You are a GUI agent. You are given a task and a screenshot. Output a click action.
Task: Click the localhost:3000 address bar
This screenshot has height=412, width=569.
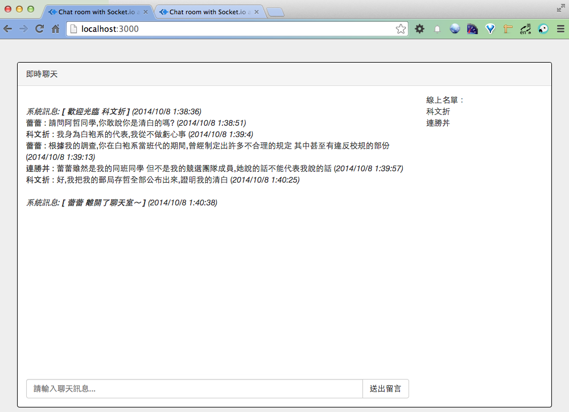pos(228,29)
